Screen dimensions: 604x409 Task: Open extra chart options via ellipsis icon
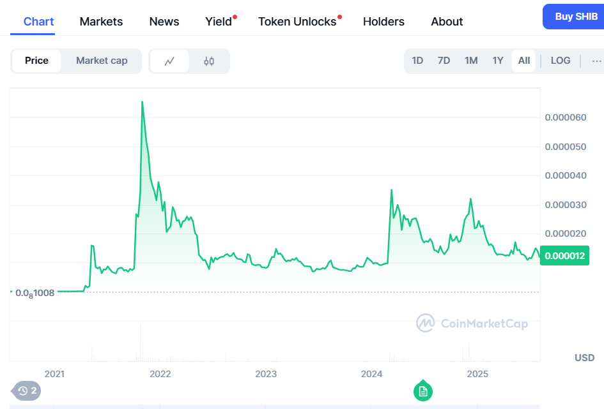(x=596, y=61)
